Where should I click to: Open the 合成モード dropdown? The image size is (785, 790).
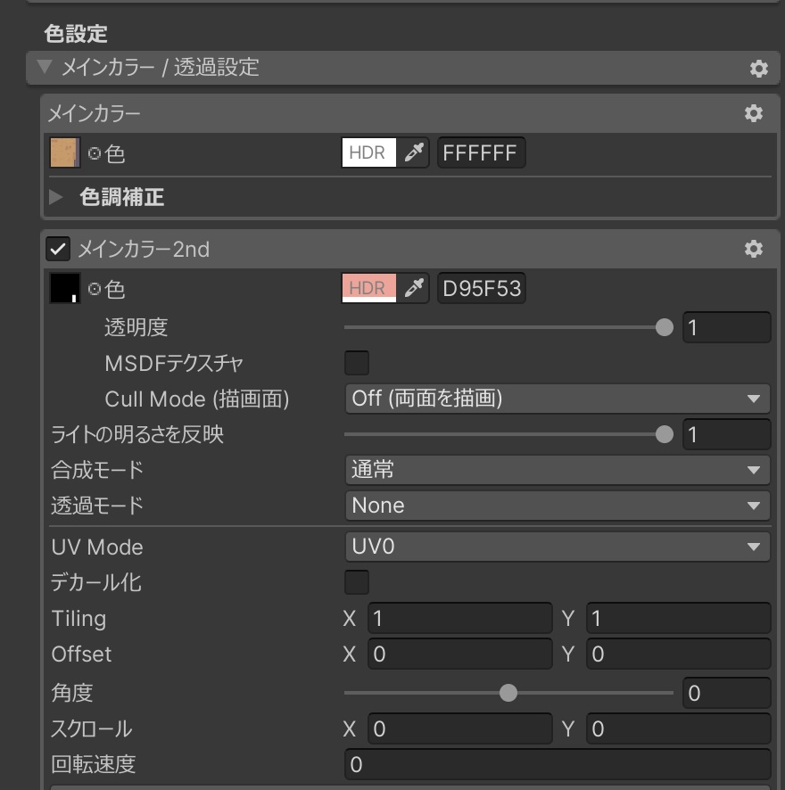558,470
